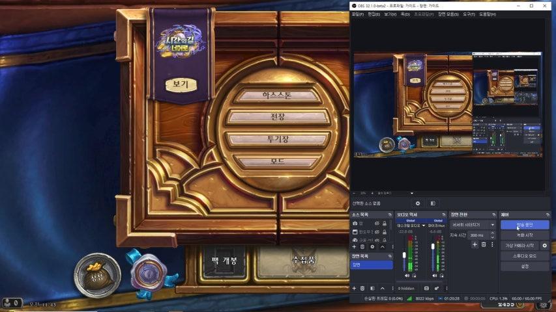Open the scene transition type dropdown
Viewport: 556px width, 312px height.
click(x=473, y=224)
